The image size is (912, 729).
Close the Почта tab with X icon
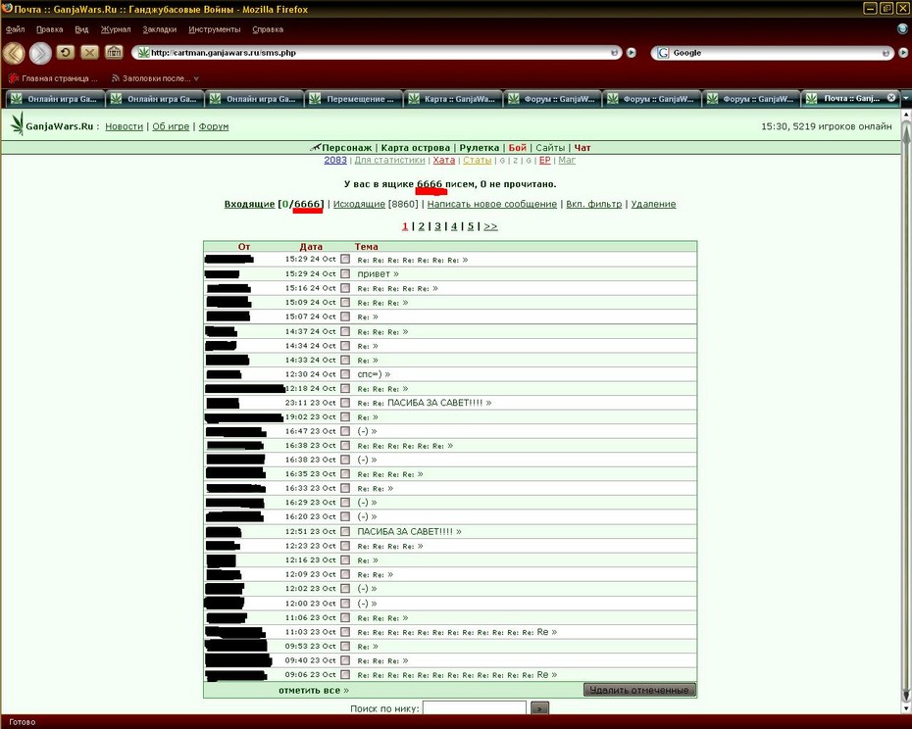point(891,98)
